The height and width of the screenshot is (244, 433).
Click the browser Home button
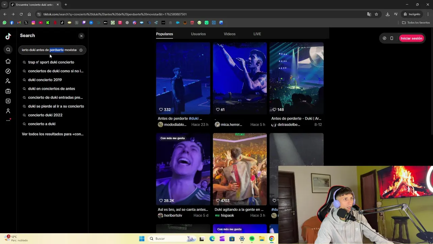coord(29,14)
